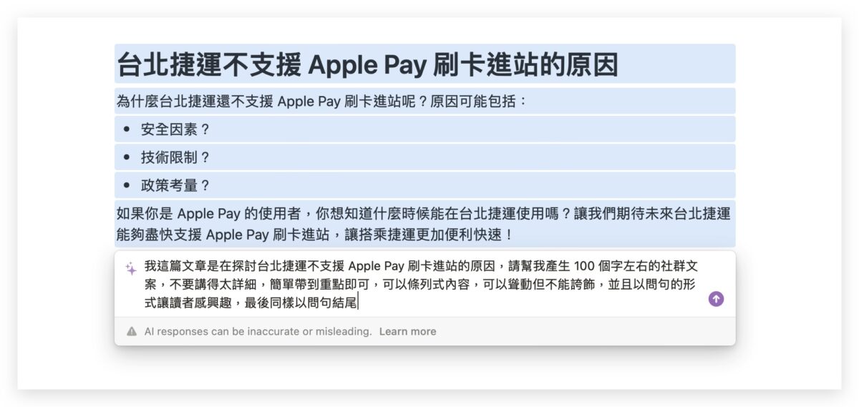
Task: Open the Learn more link
Action: point(407,331)
